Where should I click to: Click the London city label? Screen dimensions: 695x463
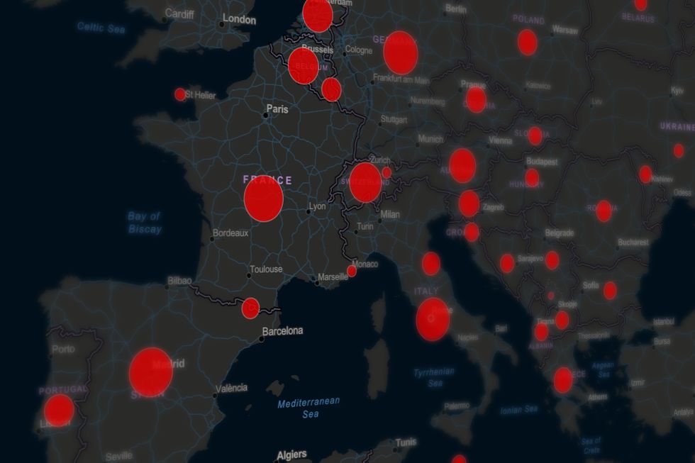pos(239,20)
